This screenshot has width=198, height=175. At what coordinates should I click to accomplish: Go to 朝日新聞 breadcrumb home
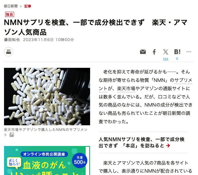[x=11, y=6]
